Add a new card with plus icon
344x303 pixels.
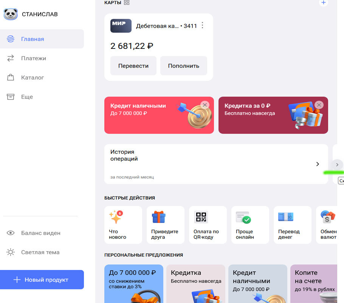click(323, 2)
